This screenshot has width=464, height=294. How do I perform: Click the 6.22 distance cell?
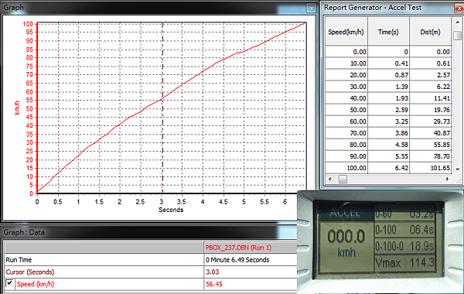click(431, 87)
